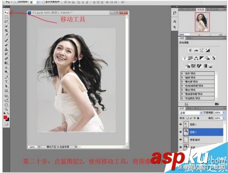Click the Gradient Map adjustment icon

[x=205, y=66]
